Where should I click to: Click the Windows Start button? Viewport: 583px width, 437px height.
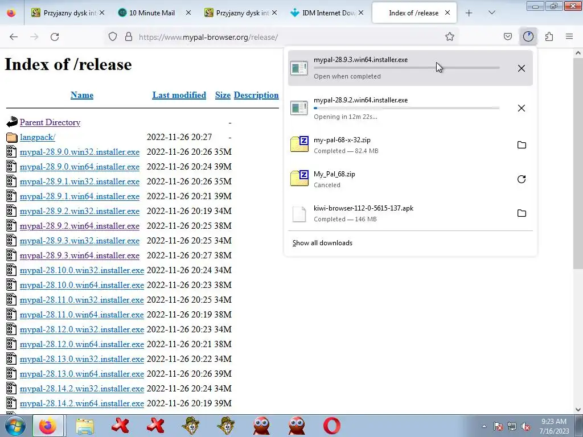click(x=15, y=426)
